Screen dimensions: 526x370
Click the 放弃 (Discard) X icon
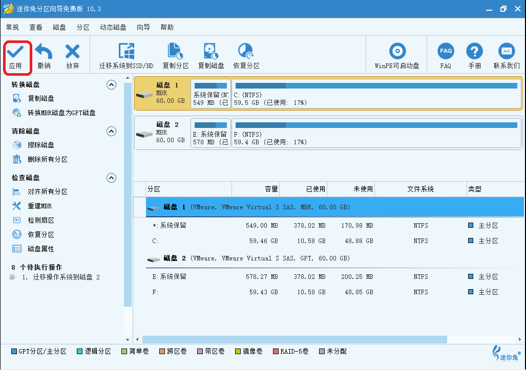pos(72,52)
